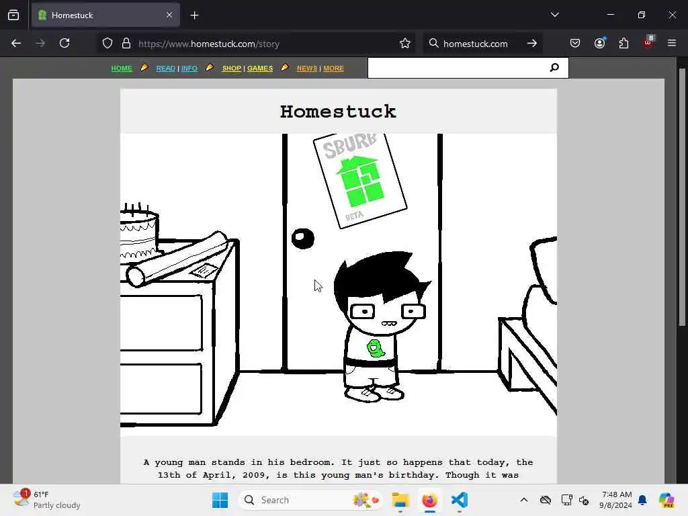This screenshot has width=688, height=516.
Task: Open the tracking protection shield icon
Action: [107, 44]
